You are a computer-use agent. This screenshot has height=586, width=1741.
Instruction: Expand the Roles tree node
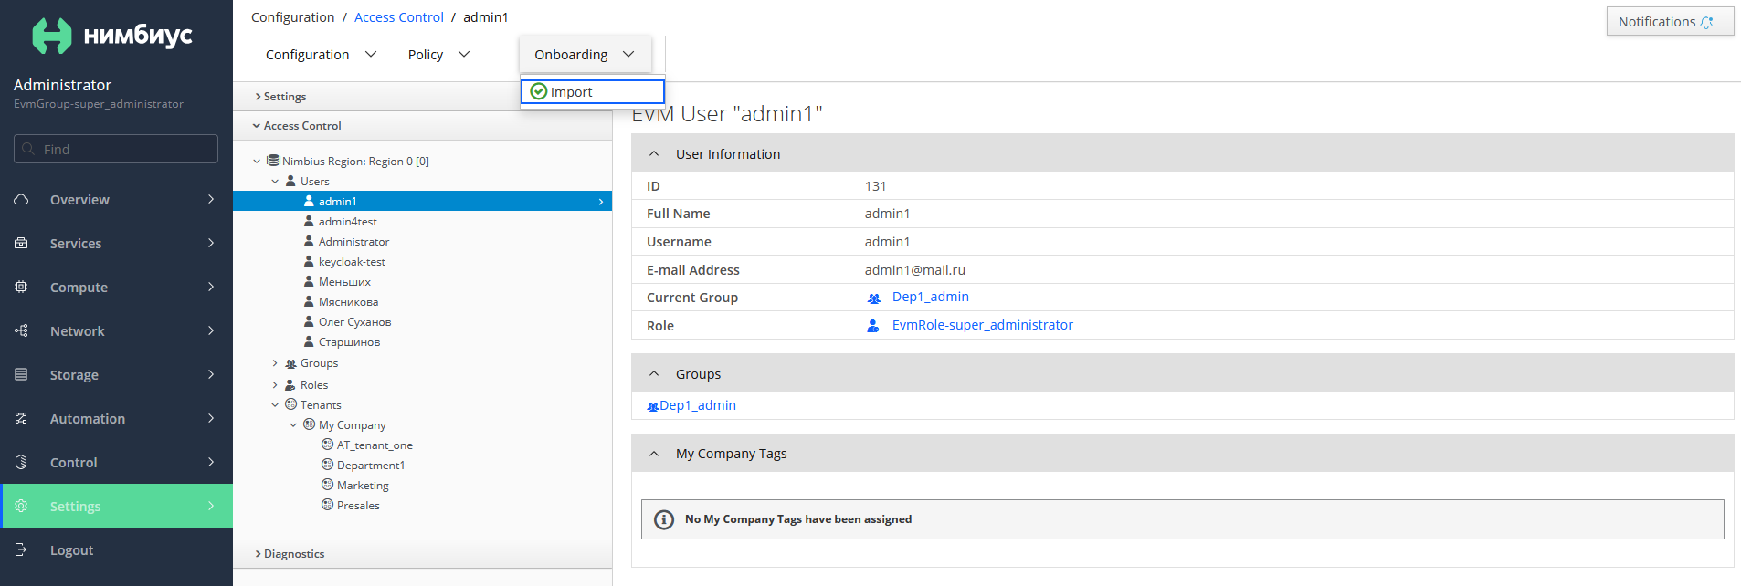275,385
